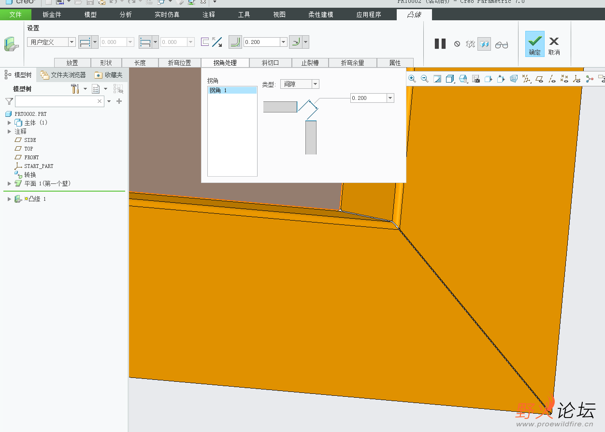This screenshot has height=432, width=605.
Task: Open the 收藏夹 tab
Action: coord(109,75)
